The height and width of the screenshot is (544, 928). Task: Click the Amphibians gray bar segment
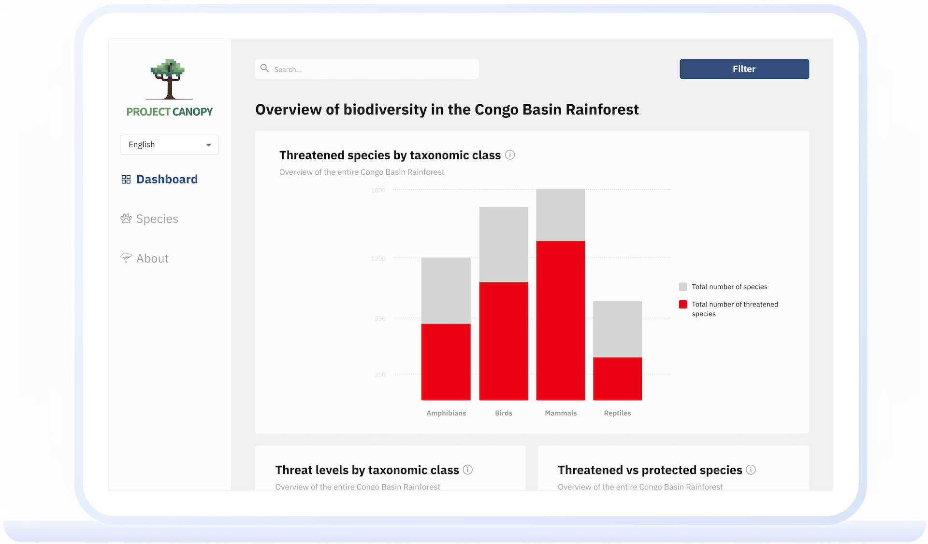click(446, 291)
